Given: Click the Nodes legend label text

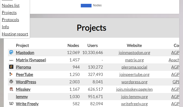Looking at the screenshot, I should point(97,5).
